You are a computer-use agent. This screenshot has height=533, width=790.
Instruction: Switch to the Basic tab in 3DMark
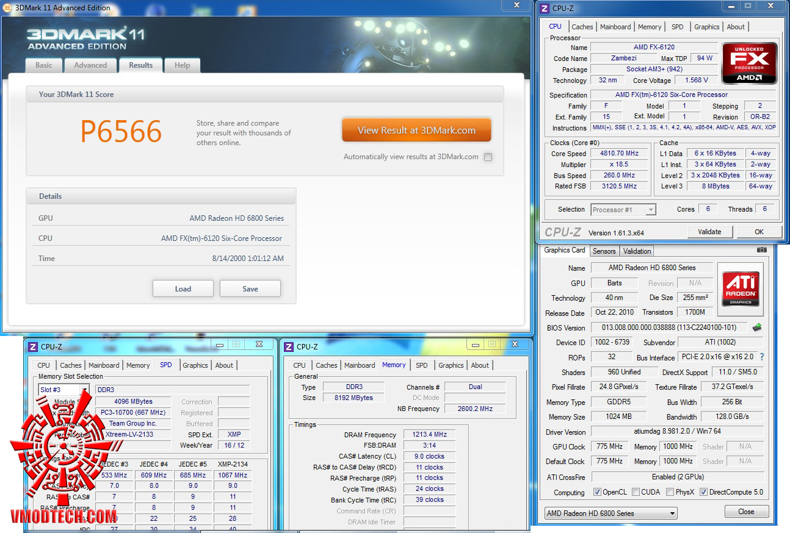coord(44,65)
